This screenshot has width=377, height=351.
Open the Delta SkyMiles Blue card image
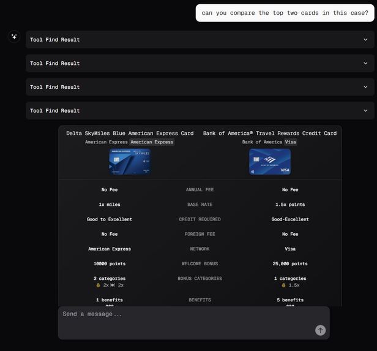tap(130, 162)
